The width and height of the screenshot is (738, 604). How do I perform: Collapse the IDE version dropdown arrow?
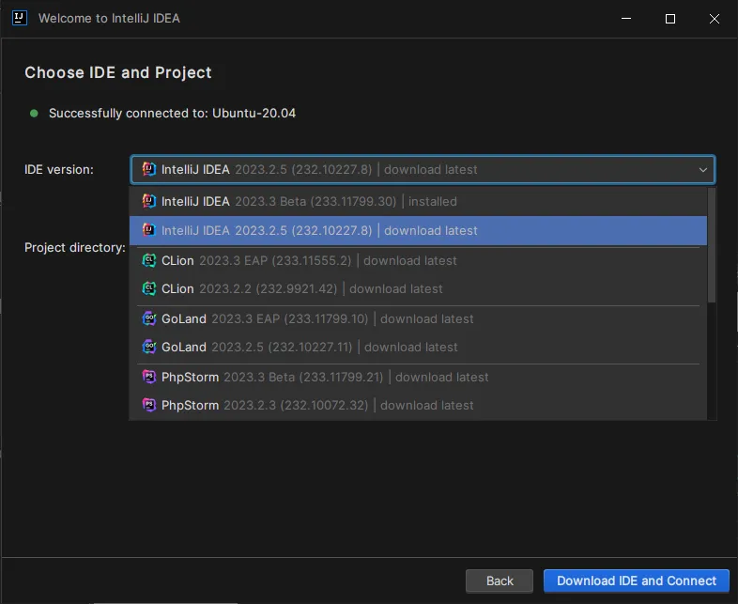[x=702, y=169]
